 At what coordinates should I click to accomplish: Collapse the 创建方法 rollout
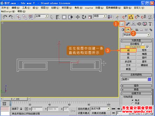pyautogui.click(x=136, y=93)
